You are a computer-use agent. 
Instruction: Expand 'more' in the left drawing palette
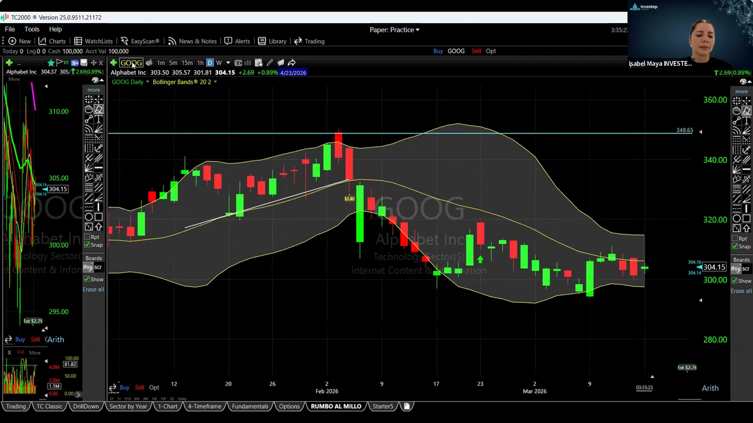93,90
